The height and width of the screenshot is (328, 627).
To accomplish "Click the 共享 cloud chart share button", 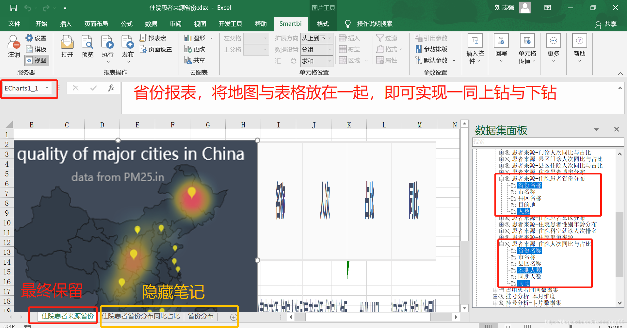I will click(x=195, y=60).
